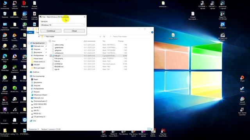Screen dimensions: 250x140
Task: Select the WhatsApp desktop icon
Action: point(5,68)
